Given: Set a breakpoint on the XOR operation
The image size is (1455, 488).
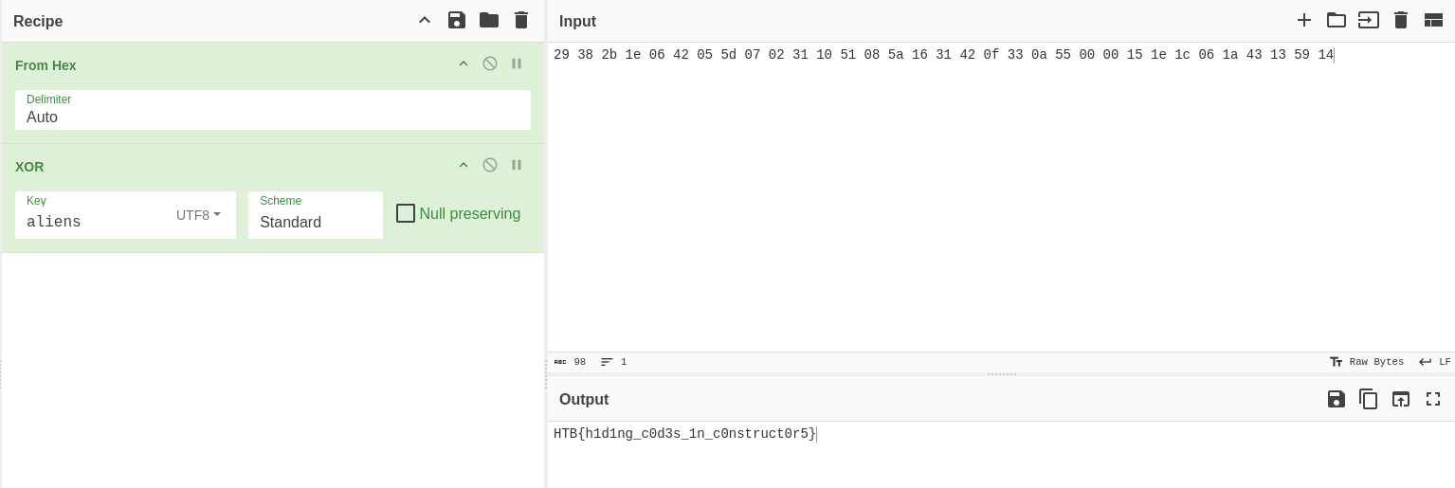Looking at the screenshot, I should tap(517, 165).
